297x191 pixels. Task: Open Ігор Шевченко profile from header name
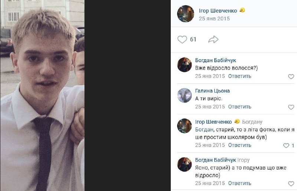(218, 11)
